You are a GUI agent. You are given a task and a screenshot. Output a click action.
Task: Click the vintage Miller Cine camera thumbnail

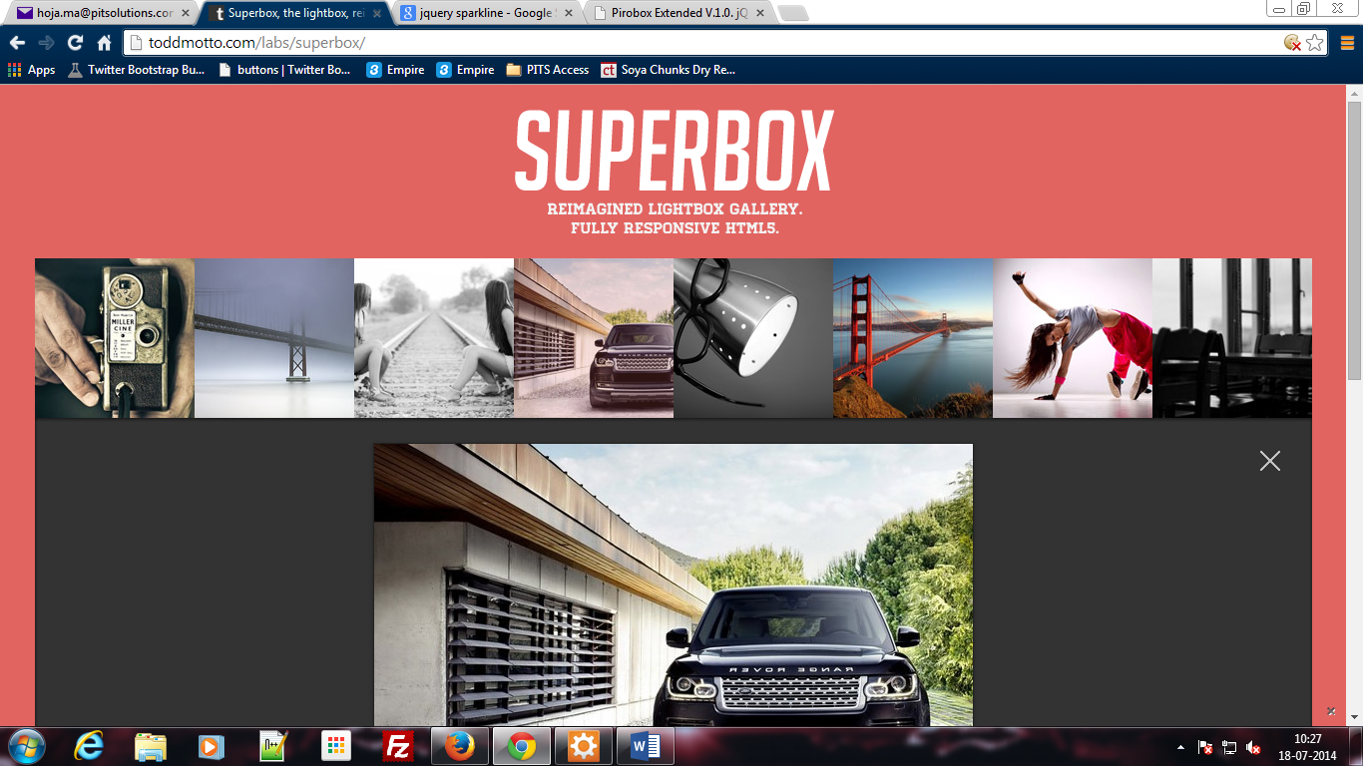click(x=115, y=338)
